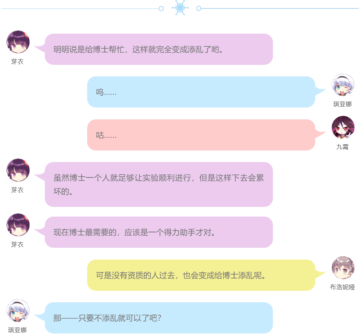Click the left circle on the divider line

[161, 8]
